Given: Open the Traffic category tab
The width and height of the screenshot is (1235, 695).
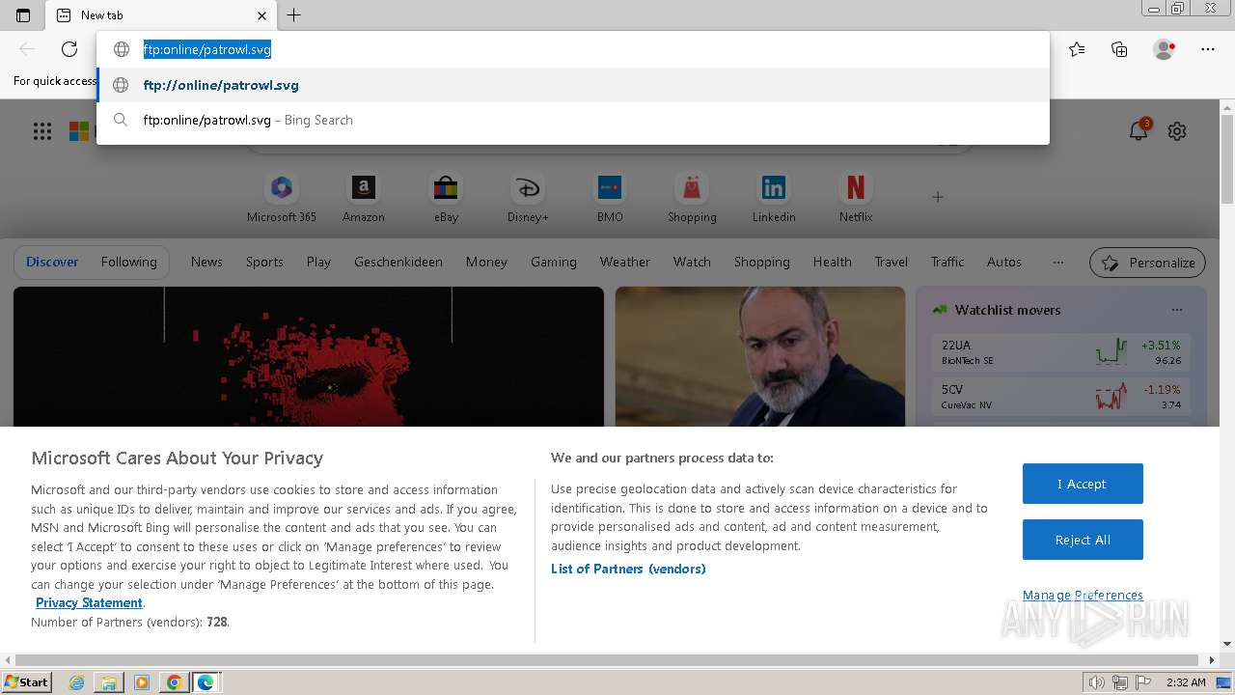Looking at the screenshot, I should [947, 262].
